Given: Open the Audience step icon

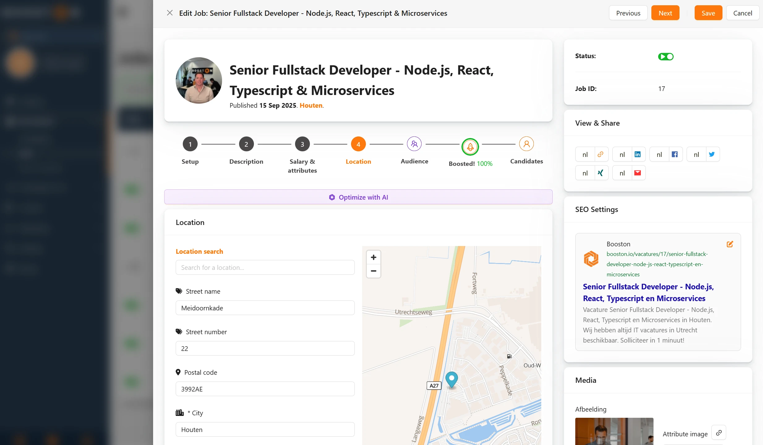Looking at the screenshot, I should pyautogui.click(x=414, y=144).
